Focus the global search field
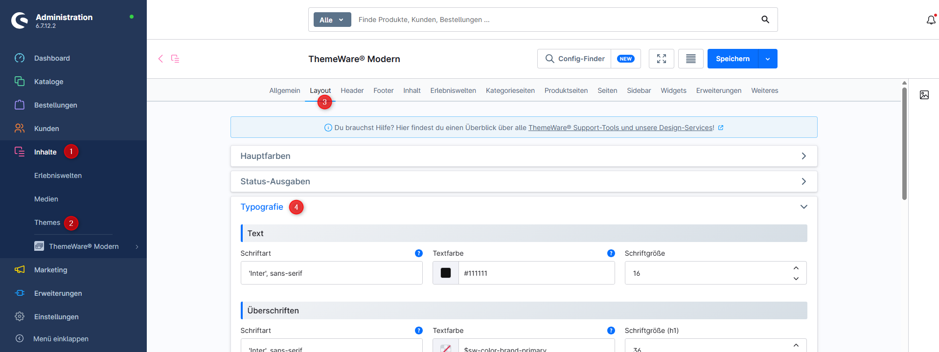 coord(555,20)
